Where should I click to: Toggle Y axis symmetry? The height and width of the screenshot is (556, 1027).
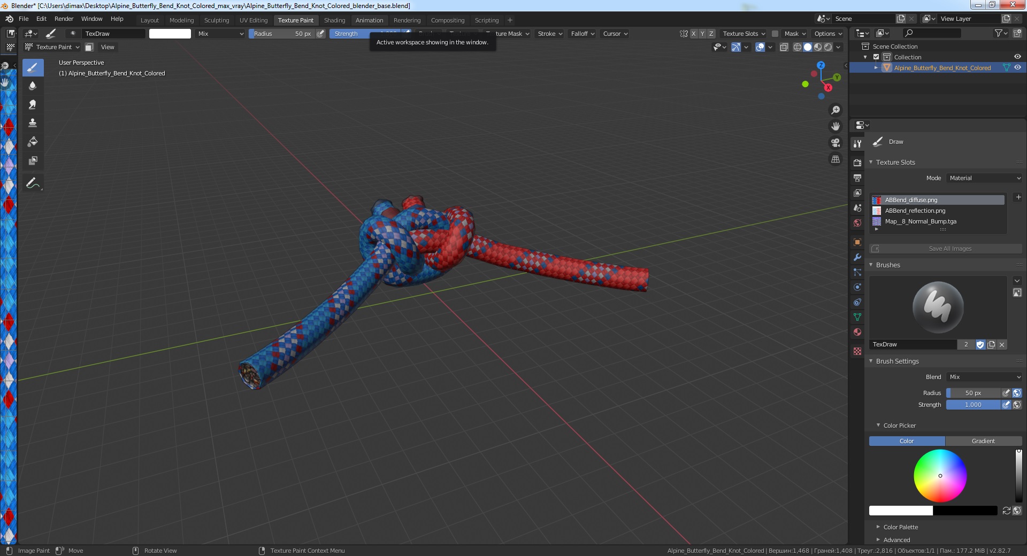click(702, 34)
